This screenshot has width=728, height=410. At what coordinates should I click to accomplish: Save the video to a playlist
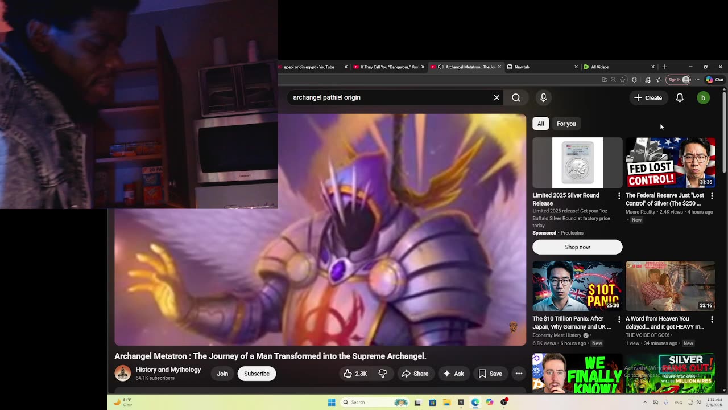tap(490, 374)
